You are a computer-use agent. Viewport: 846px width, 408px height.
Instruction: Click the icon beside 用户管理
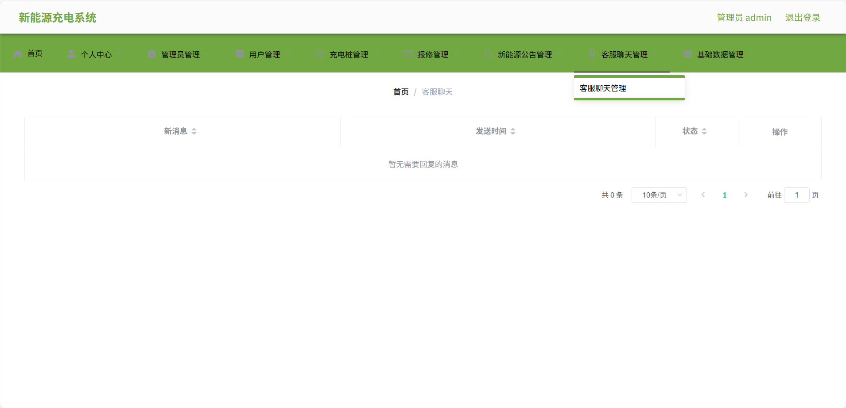click(240, 54)
